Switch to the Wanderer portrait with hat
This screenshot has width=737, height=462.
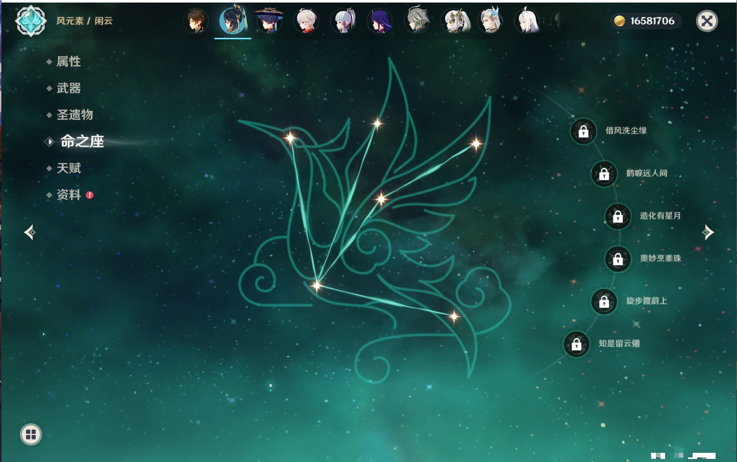pos(269,21)
